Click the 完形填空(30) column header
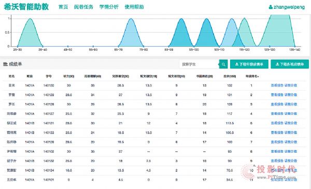This screenshot has height=189, width=311. 121,76
